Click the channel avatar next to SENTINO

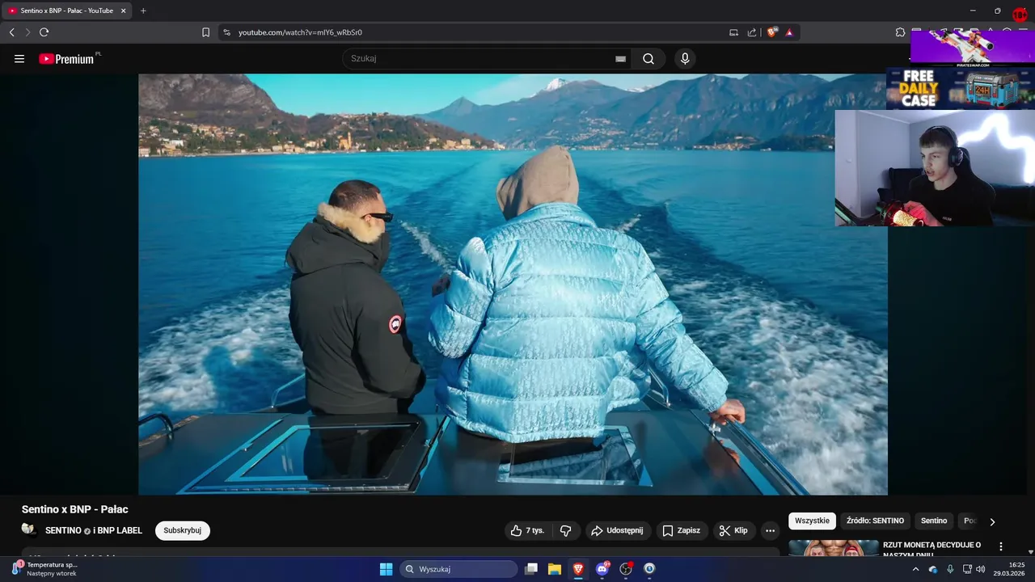click(29, 529)
